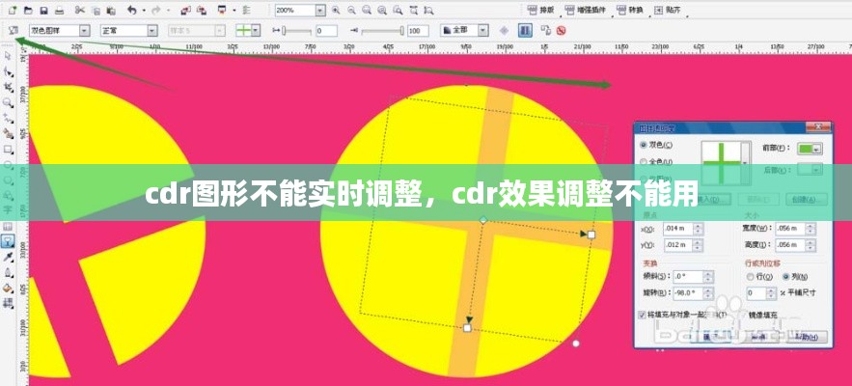Open the green 前部 color swatch
The width and height of the screenshot is (852, 386).
point(811,149)
